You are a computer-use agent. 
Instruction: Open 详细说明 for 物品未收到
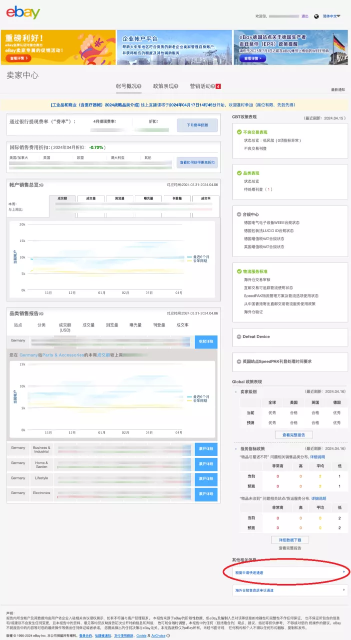pos(319,498)
